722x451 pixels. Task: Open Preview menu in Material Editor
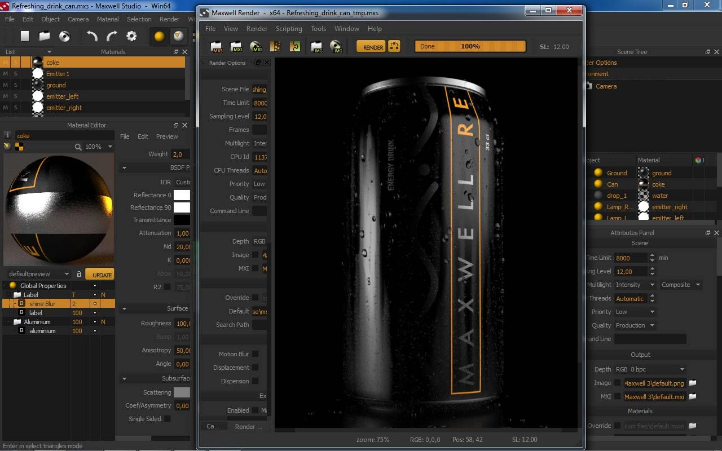point(167,136)
